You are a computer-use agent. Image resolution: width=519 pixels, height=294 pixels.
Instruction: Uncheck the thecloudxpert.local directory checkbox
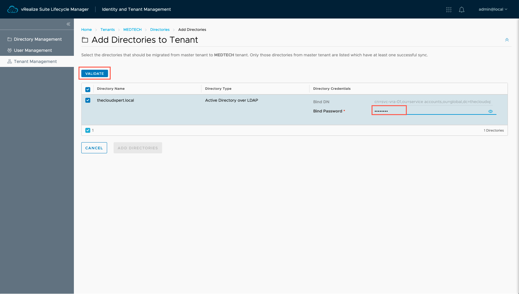tap(88, 100)
